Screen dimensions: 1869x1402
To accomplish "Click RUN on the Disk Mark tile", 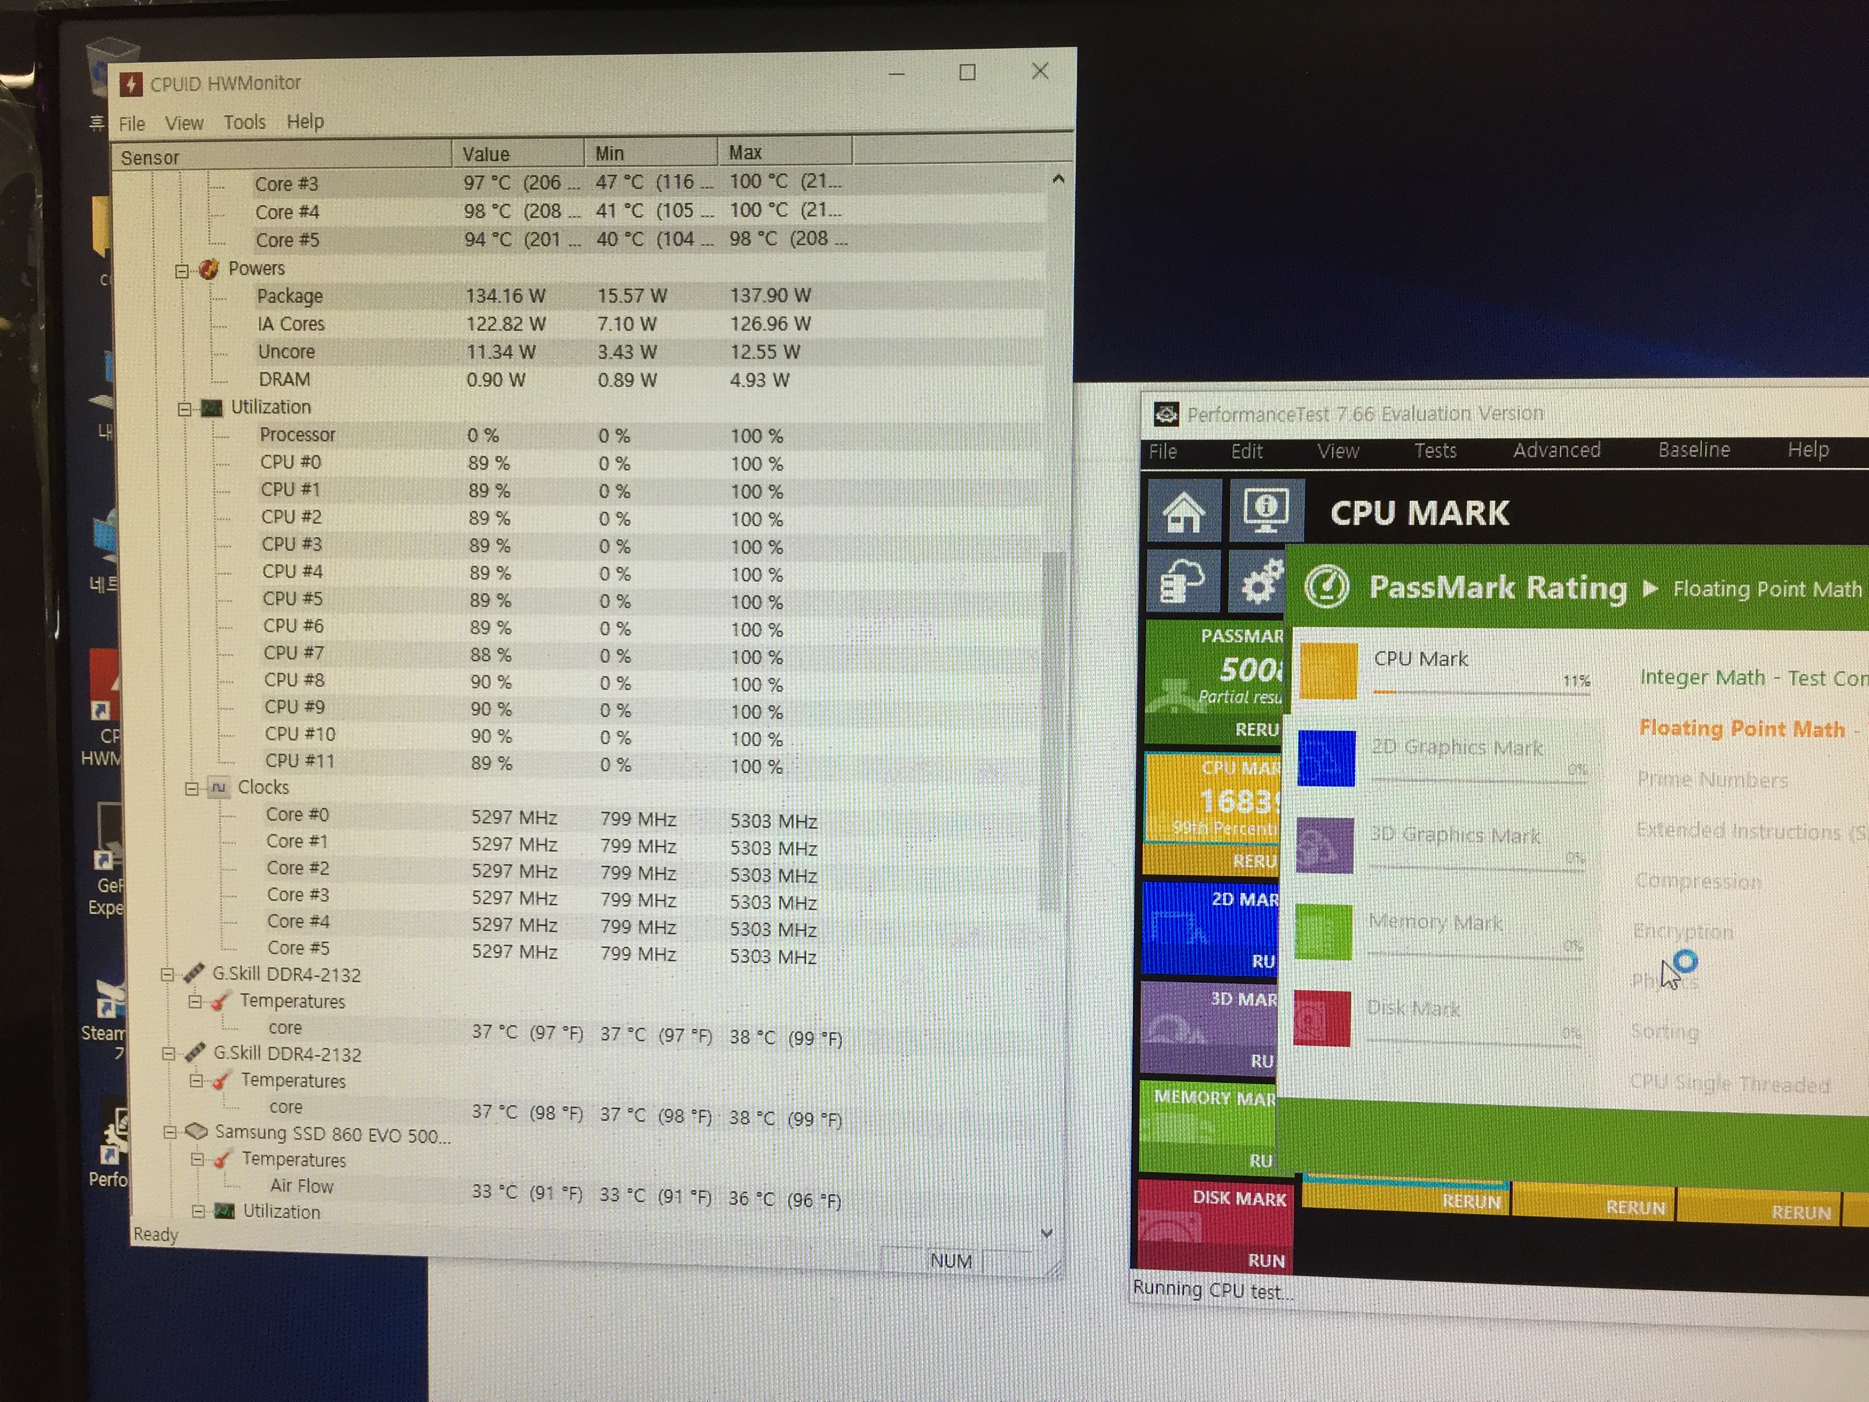I will click(1265, 1260).
